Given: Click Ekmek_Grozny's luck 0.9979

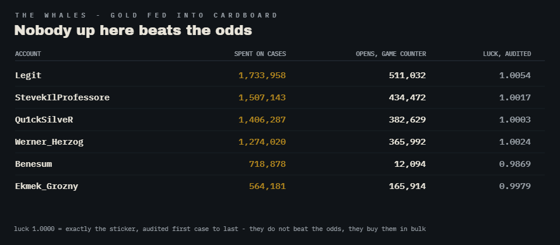Looking at the screenshot, I should pos(515,187).
